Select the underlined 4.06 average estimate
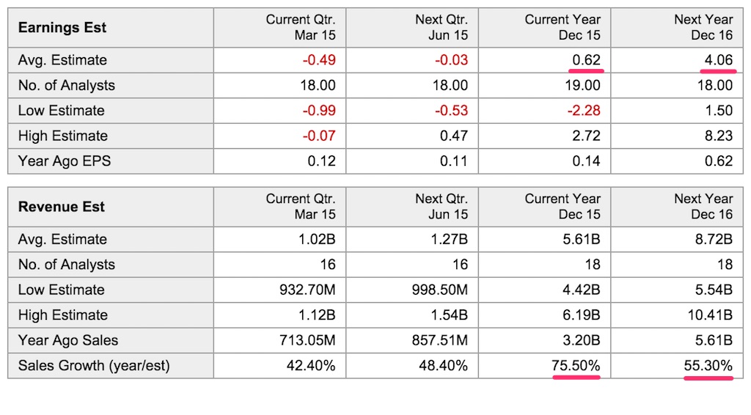The height and width of the screenshot is (415, 751). (717, 60)
